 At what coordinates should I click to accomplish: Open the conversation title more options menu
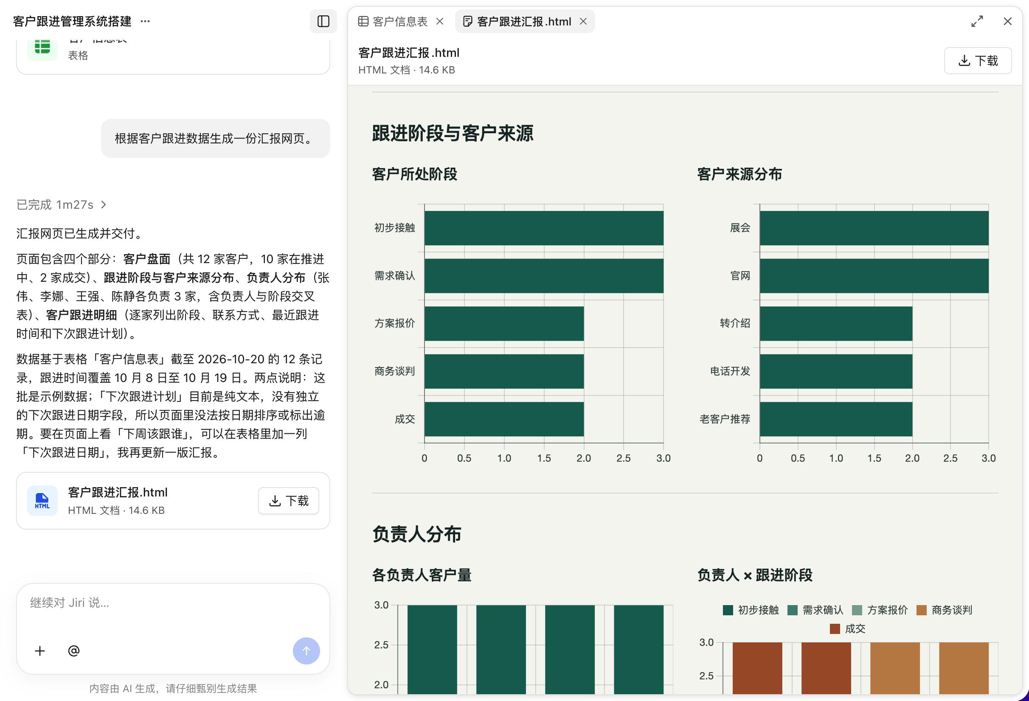145,21
